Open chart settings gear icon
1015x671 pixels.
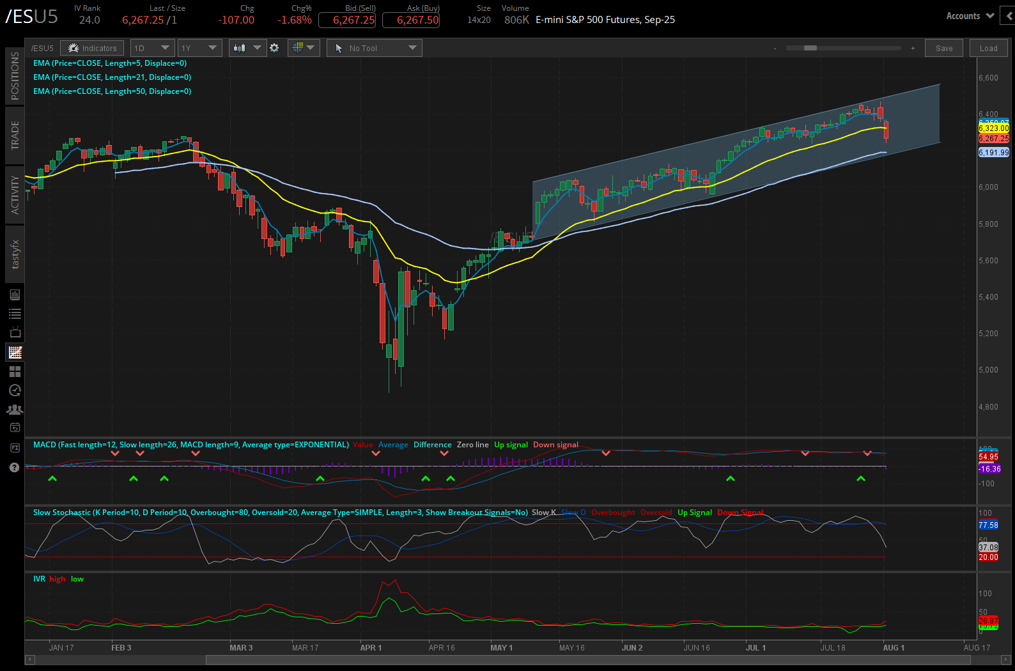[274, 48]
